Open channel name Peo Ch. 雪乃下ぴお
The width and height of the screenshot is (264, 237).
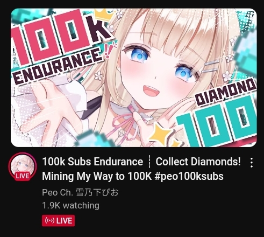80,192
